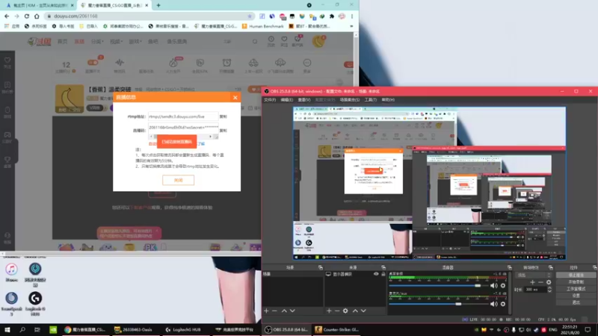Click the banana user avatar in header
The width and height of the screenshot is (598, 336).
(x=318, y=41)
